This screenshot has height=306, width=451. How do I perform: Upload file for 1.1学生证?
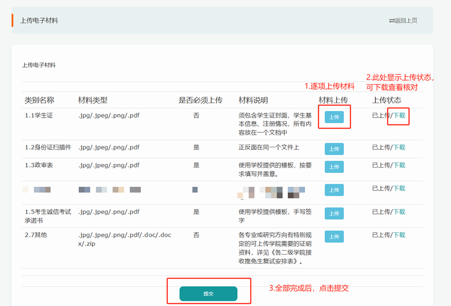click(334, 117)
